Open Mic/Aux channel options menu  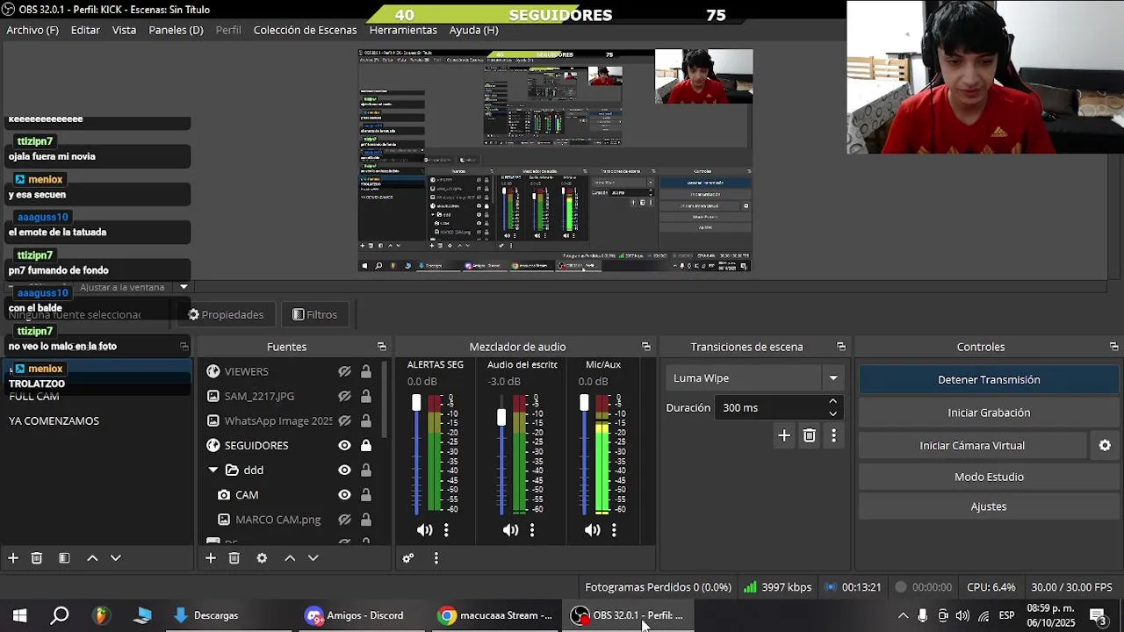coord(614,530)
